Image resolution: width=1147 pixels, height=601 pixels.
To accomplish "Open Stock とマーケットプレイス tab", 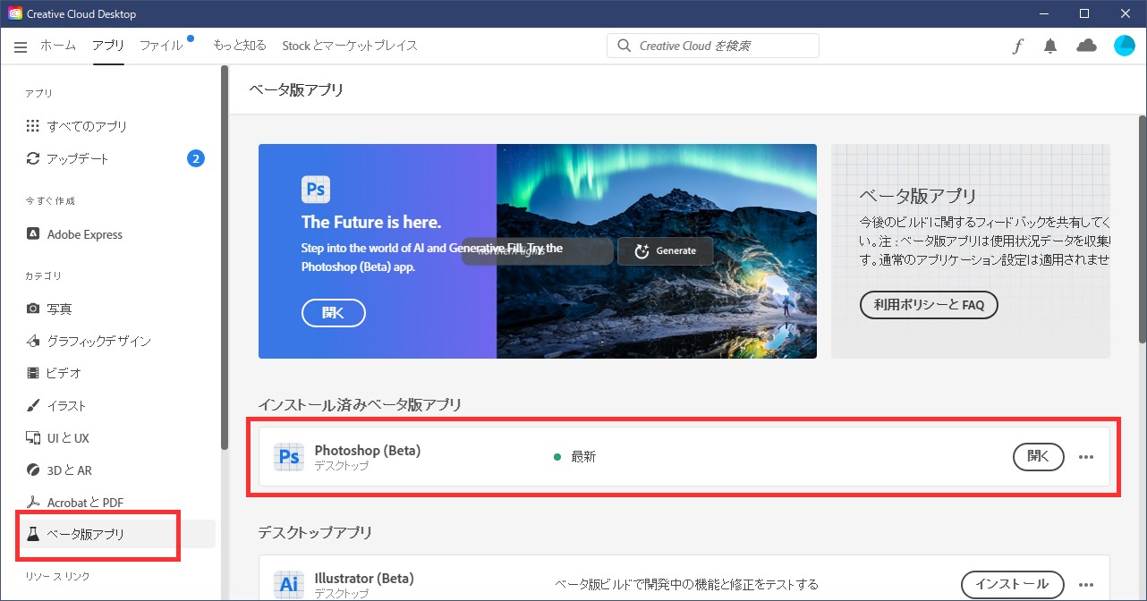I will tap(350, 46).
